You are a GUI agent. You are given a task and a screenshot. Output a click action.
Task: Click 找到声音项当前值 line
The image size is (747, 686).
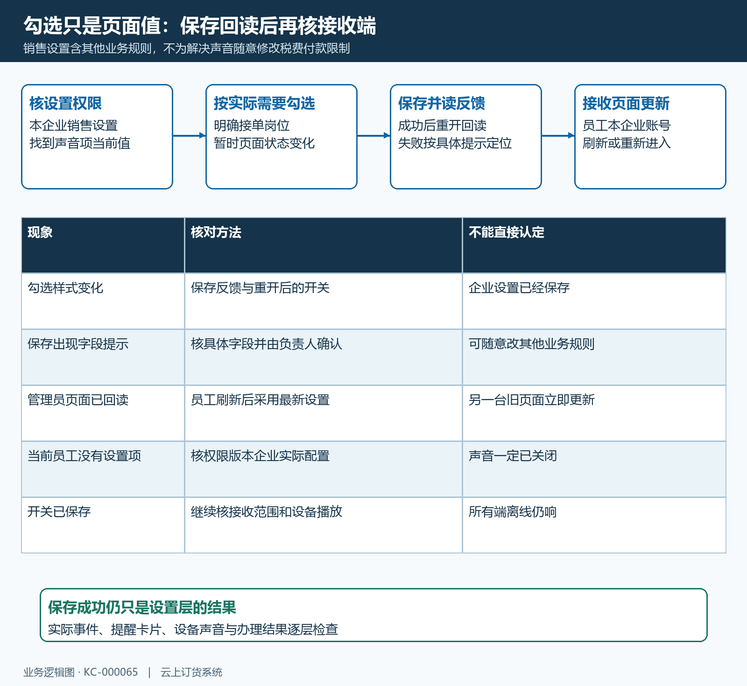(79, 143)
